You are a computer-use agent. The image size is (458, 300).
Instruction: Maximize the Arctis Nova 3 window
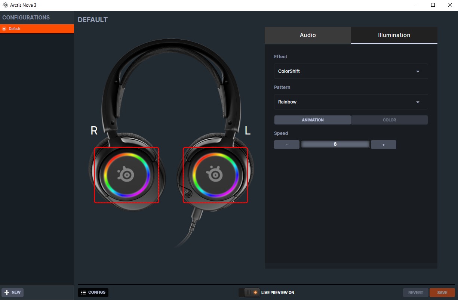click(433, 5)
